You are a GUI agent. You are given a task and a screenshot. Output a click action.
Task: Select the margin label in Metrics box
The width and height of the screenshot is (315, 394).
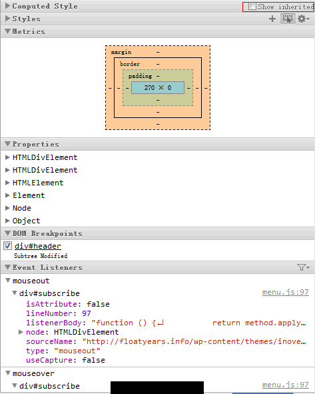(121, 52)
